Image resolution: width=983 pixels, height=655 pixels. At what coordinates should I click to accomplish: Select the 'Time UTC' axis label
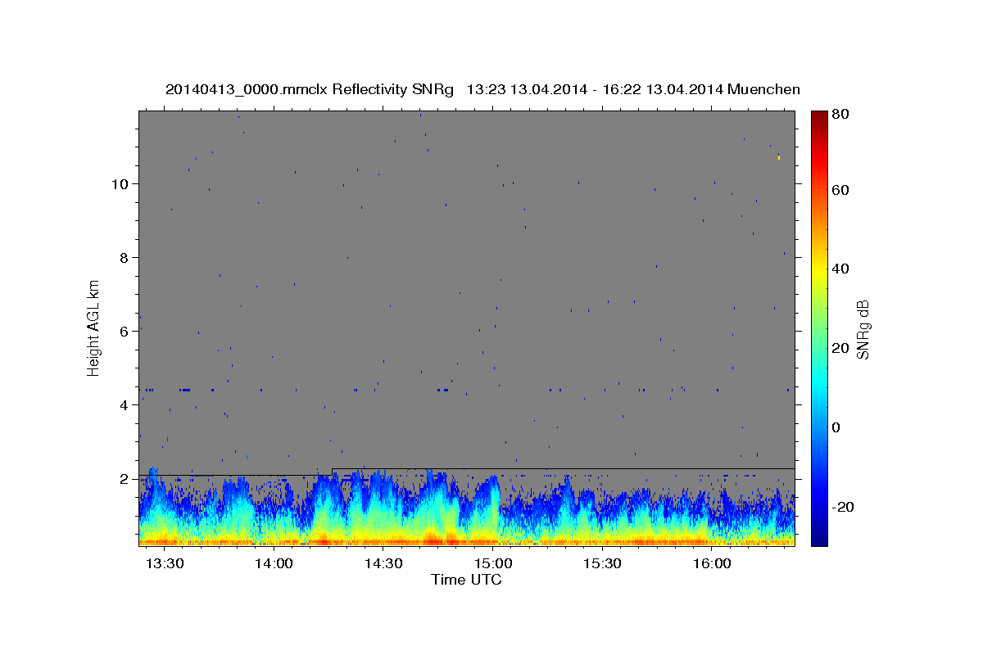(x=466, y=580)
